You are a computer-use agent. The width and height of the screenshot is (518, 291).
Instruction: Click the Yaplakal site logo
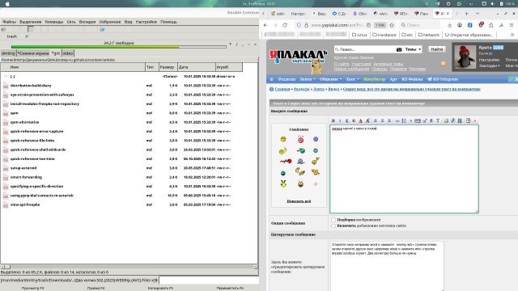(298, 59)
